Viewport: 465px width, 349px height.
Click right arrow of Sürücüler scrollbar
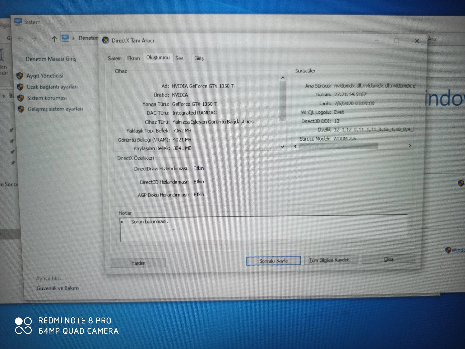[410, 145]
